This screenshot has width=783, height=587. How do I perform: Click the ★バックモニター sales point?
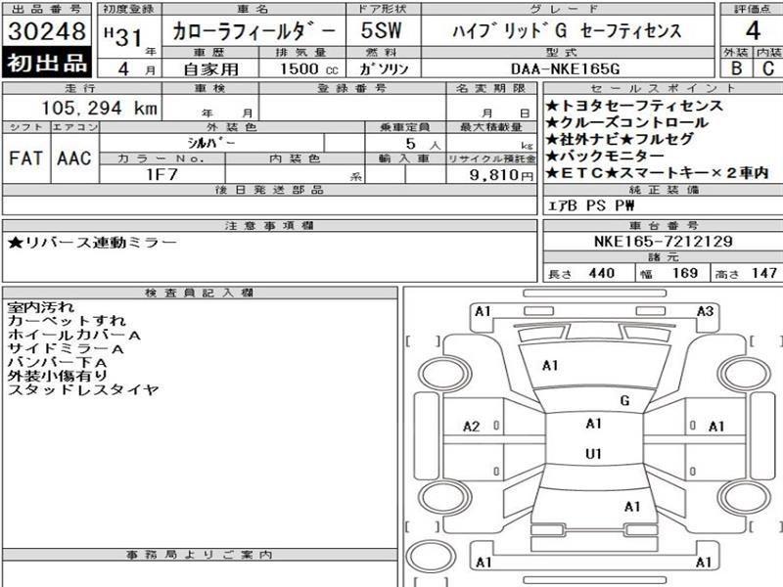605,156
